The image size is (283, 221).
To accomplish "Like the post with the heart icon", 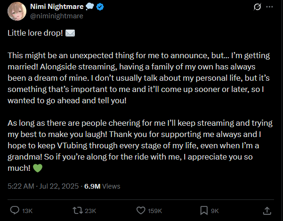I will click(x=140, y=210).
